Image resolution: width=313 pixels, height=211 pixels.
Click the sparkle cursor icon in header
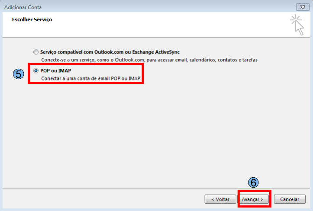297,24
